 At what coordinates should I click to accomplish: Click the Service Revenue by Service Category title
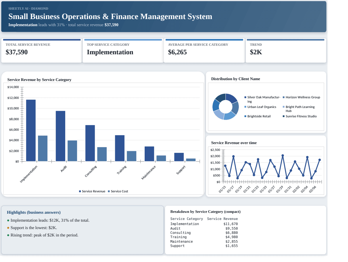click(x=39, y=80)
